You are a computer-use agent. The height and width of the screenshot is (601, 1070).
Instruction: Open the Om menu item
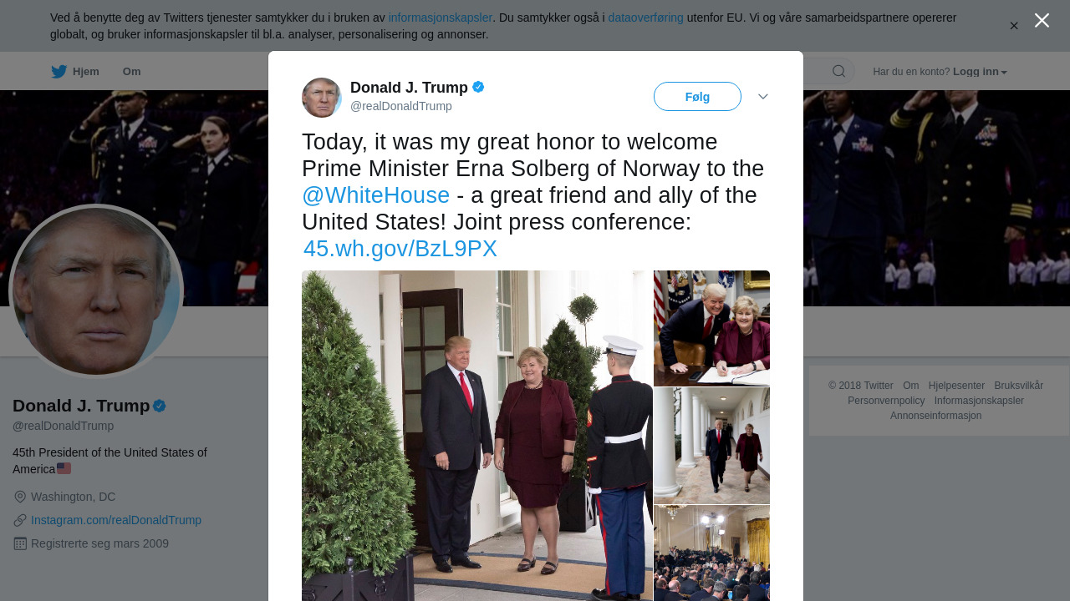click(132, 72)
